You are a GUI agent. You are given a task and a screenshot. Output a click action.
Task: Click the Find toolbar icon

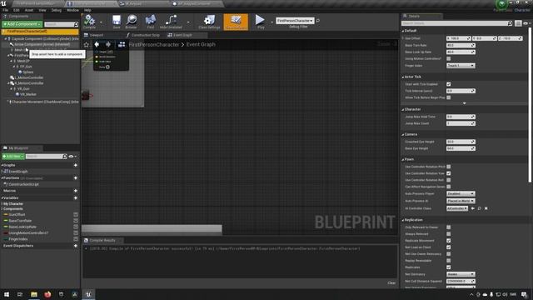point(150,21)
